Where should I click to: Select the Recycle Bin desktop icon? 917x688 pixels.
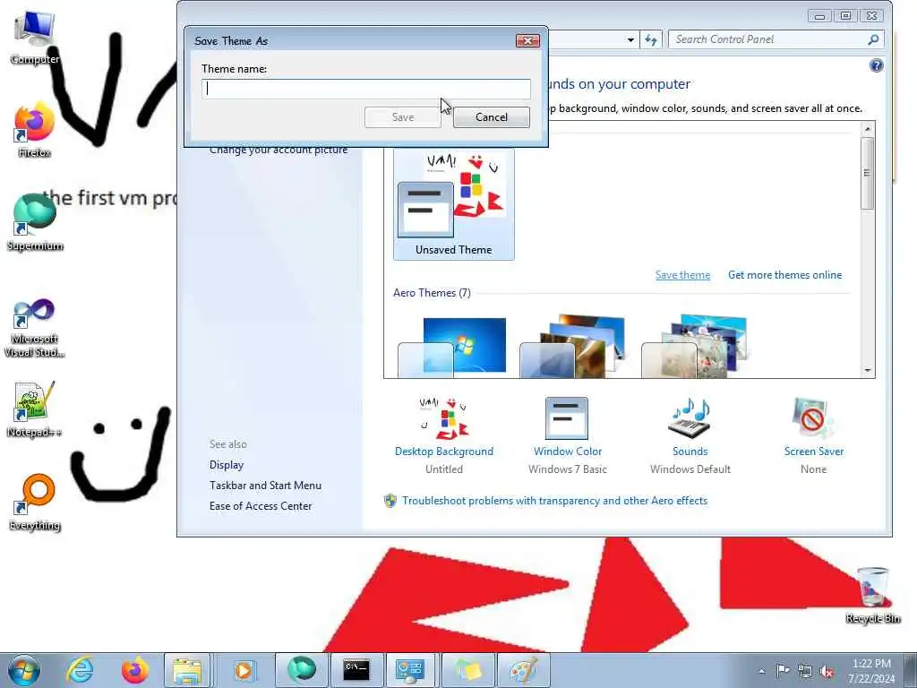click(872, 595)
